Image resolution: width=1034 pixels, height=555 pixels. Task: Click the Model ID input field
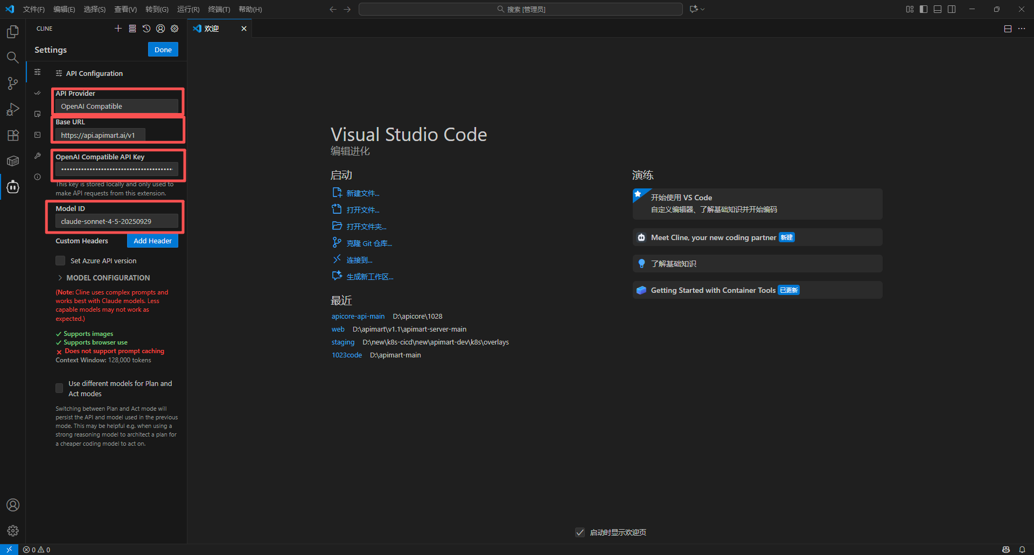(117, 221)
